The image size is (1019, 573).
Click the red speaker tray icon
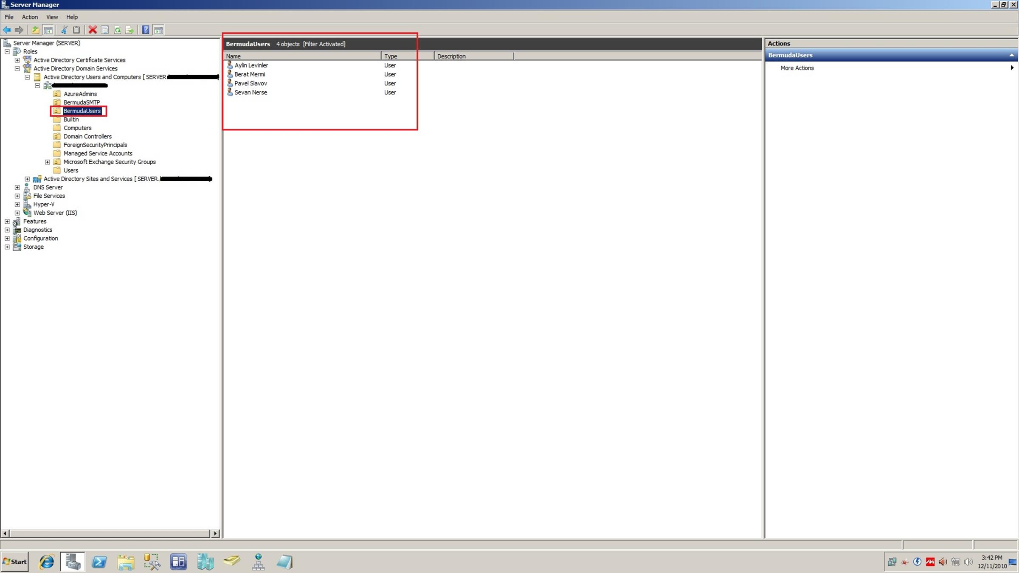(943, 562)
